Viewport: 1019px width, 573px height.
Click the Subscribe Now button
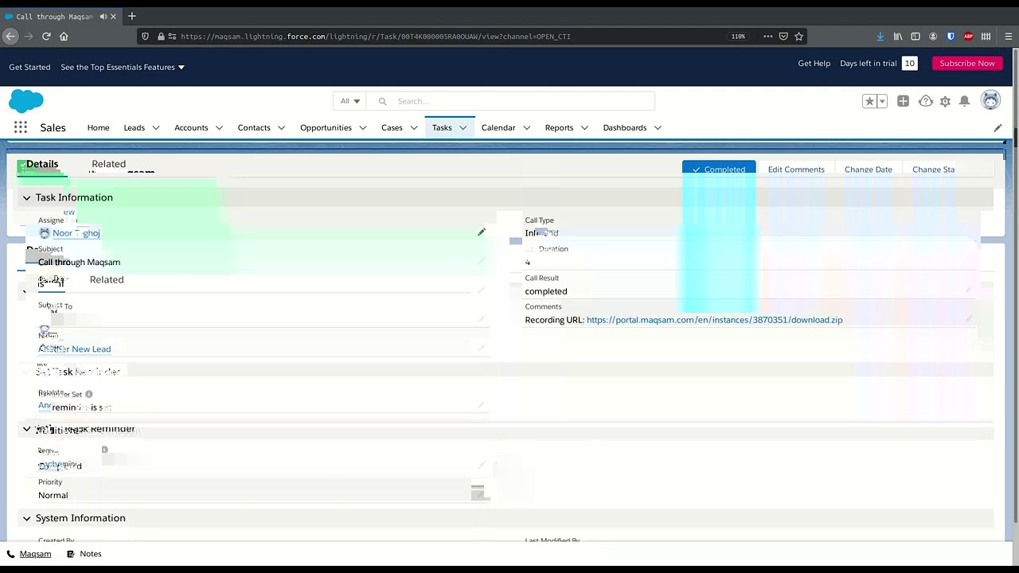967,63
